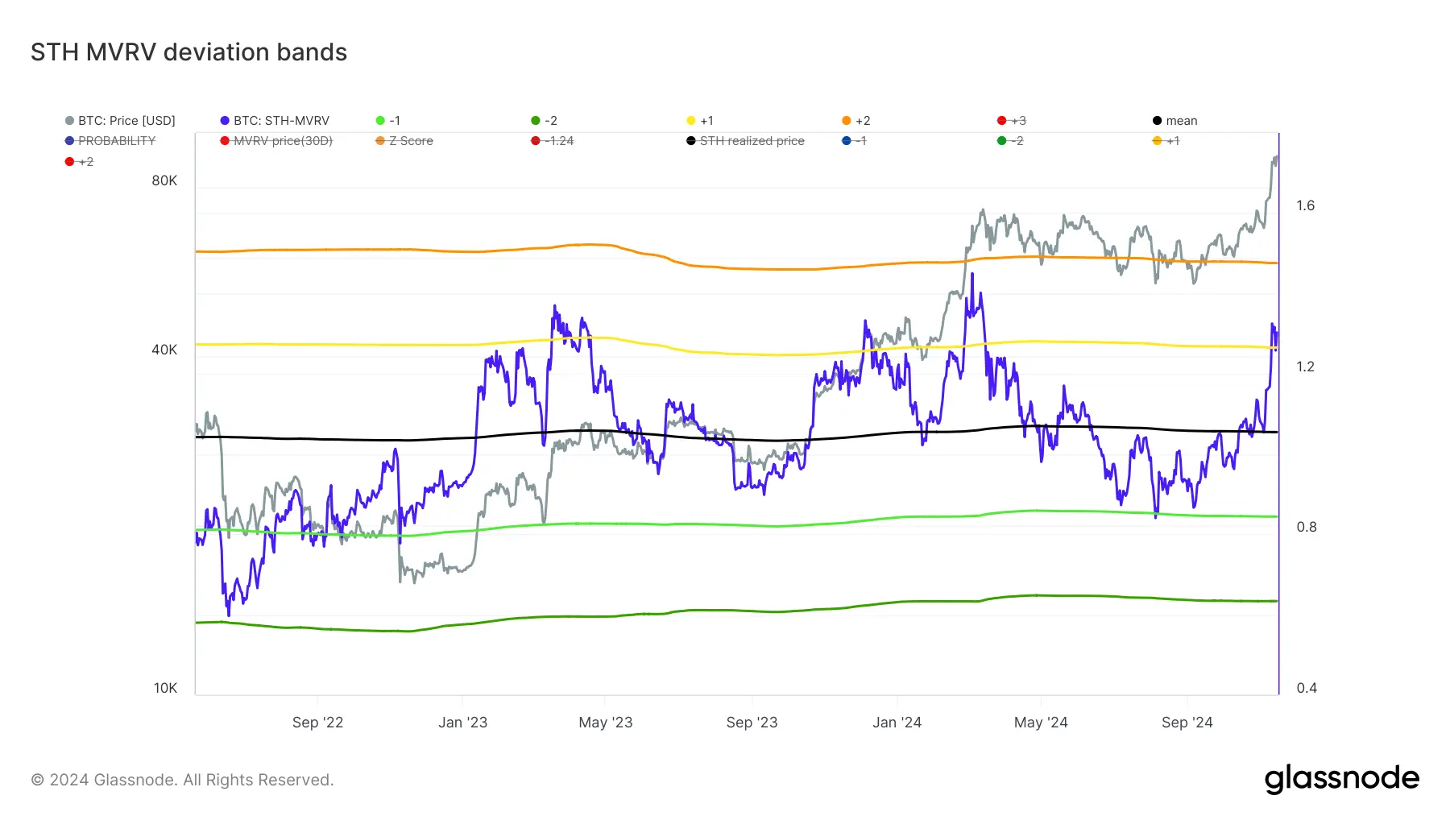The width and height of the screenshot is (1450, 816).
Task: Click the 0.8 MVRV axis label
Action: 1306,527
